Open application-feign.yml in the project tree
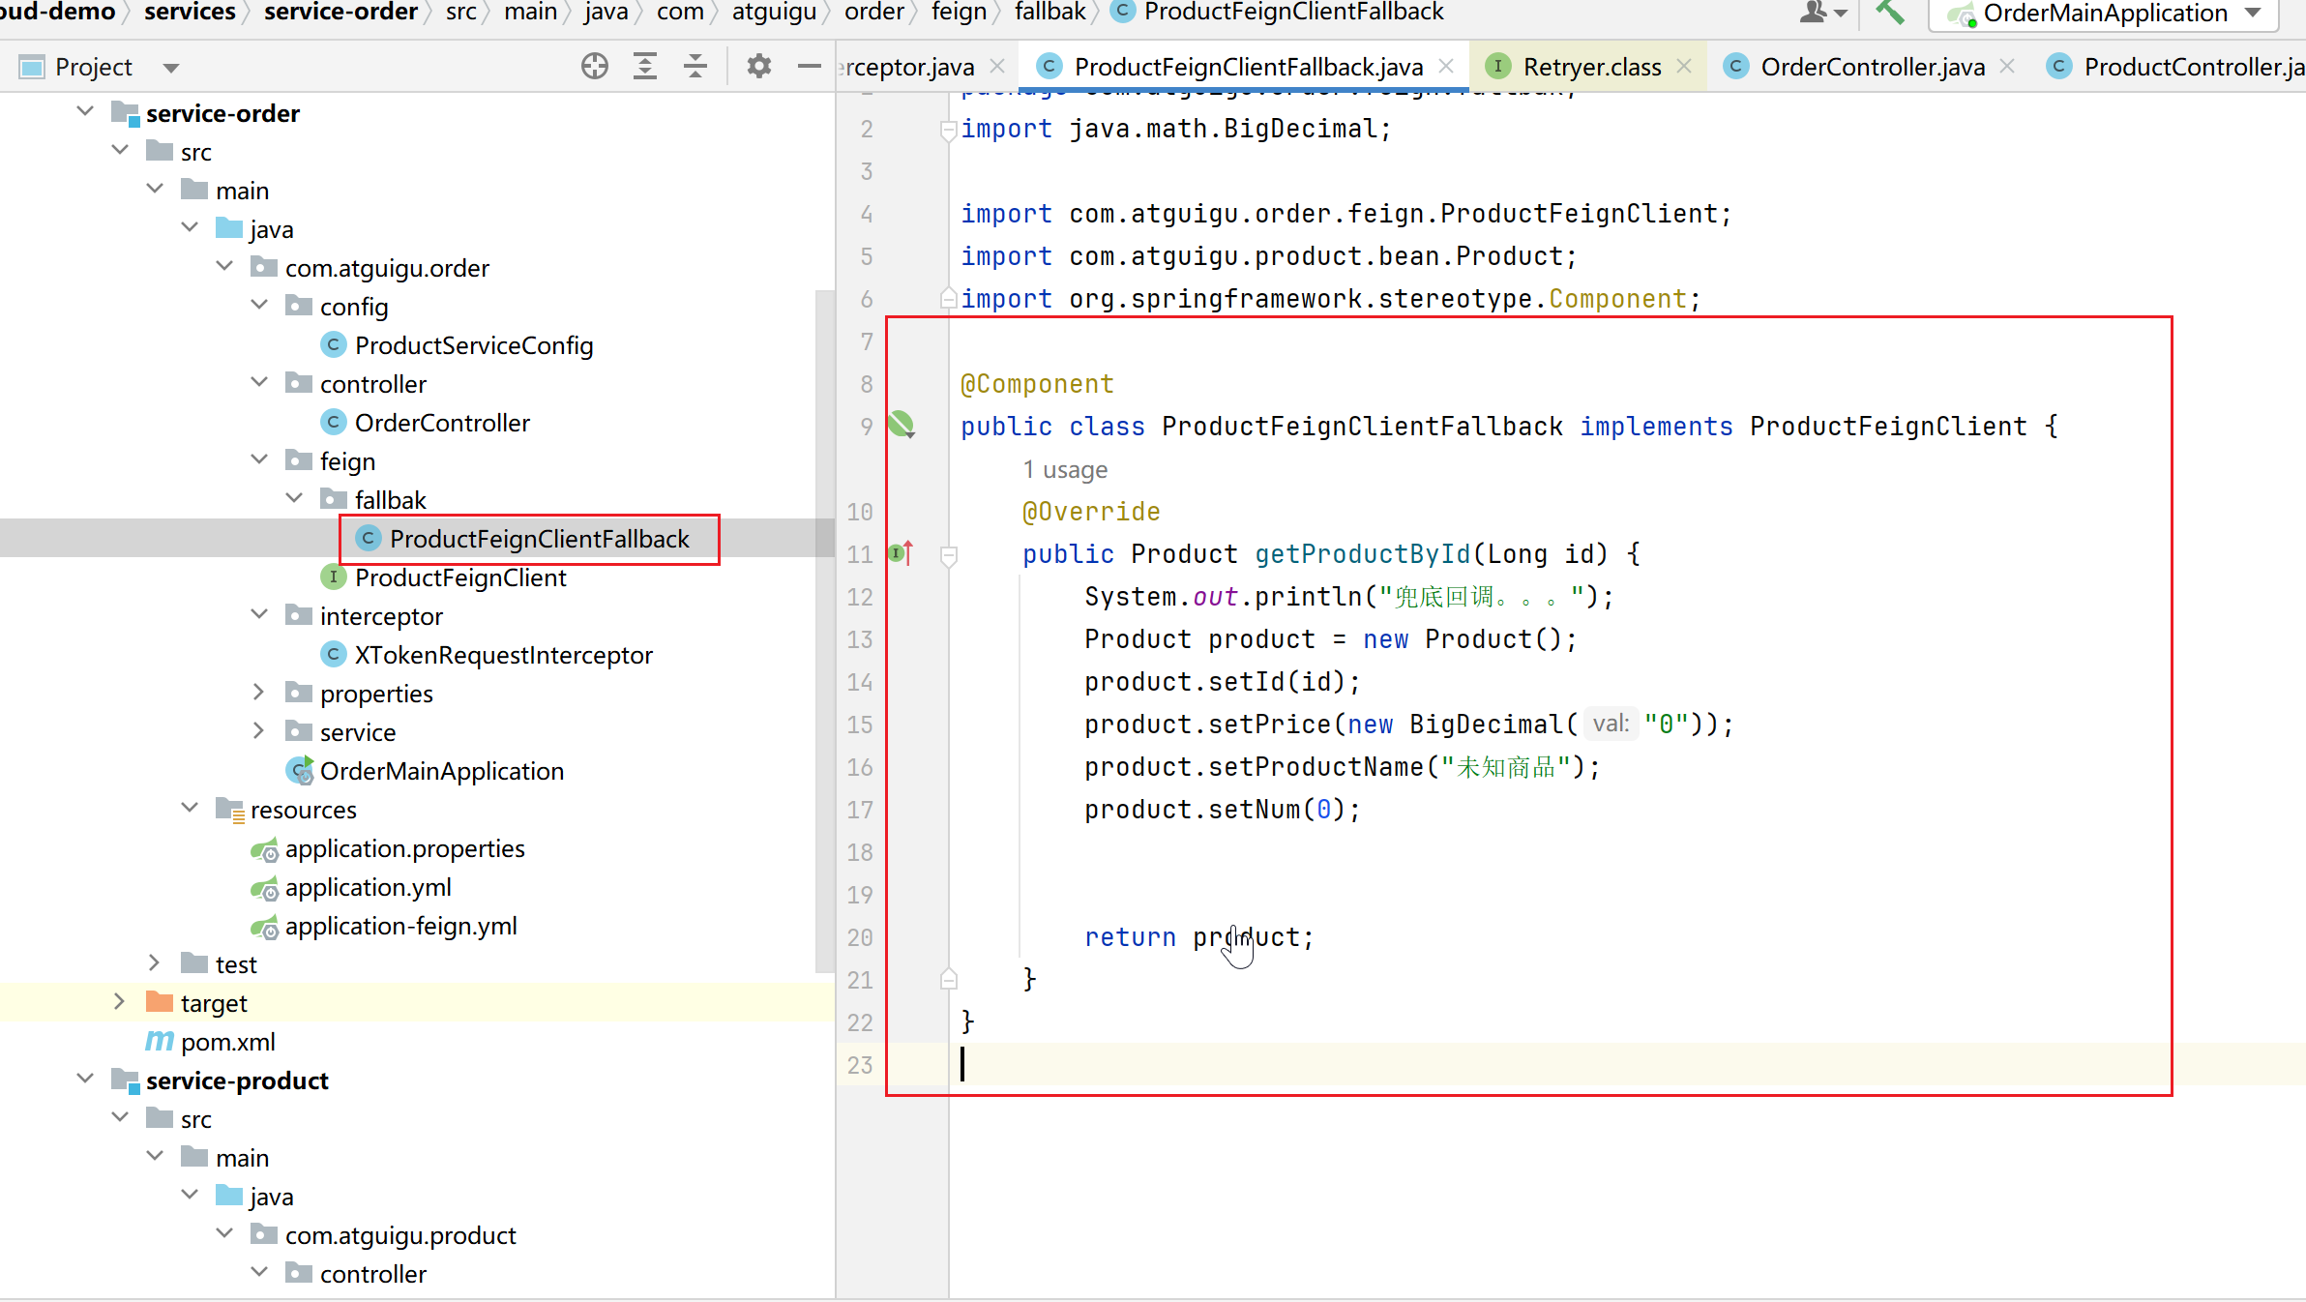The image size is (2306, 1302). (x=400, y=926)
